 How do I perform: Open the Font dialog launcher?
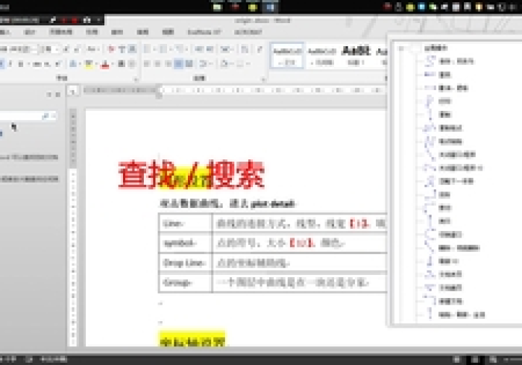point(136,79)
